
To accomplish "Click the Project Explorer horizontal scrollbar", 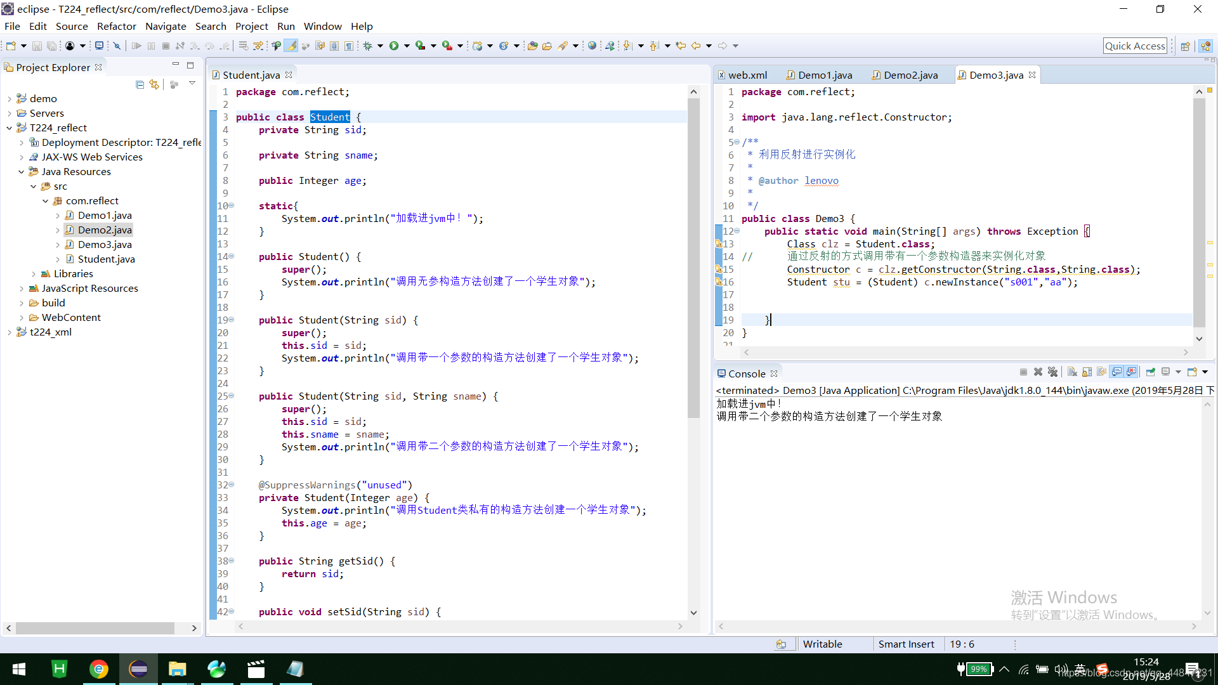I will point(95,628).
